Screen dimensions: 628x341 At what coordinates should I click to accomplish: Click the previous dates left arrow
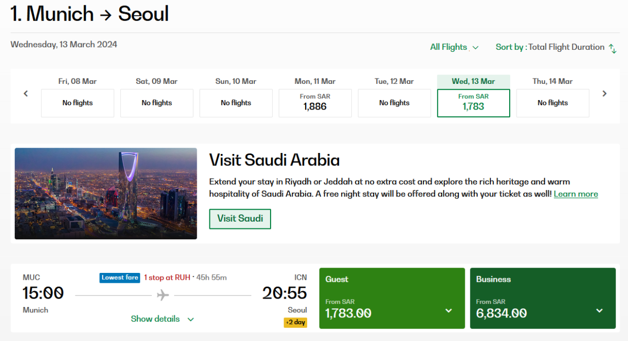click(26, 94)
